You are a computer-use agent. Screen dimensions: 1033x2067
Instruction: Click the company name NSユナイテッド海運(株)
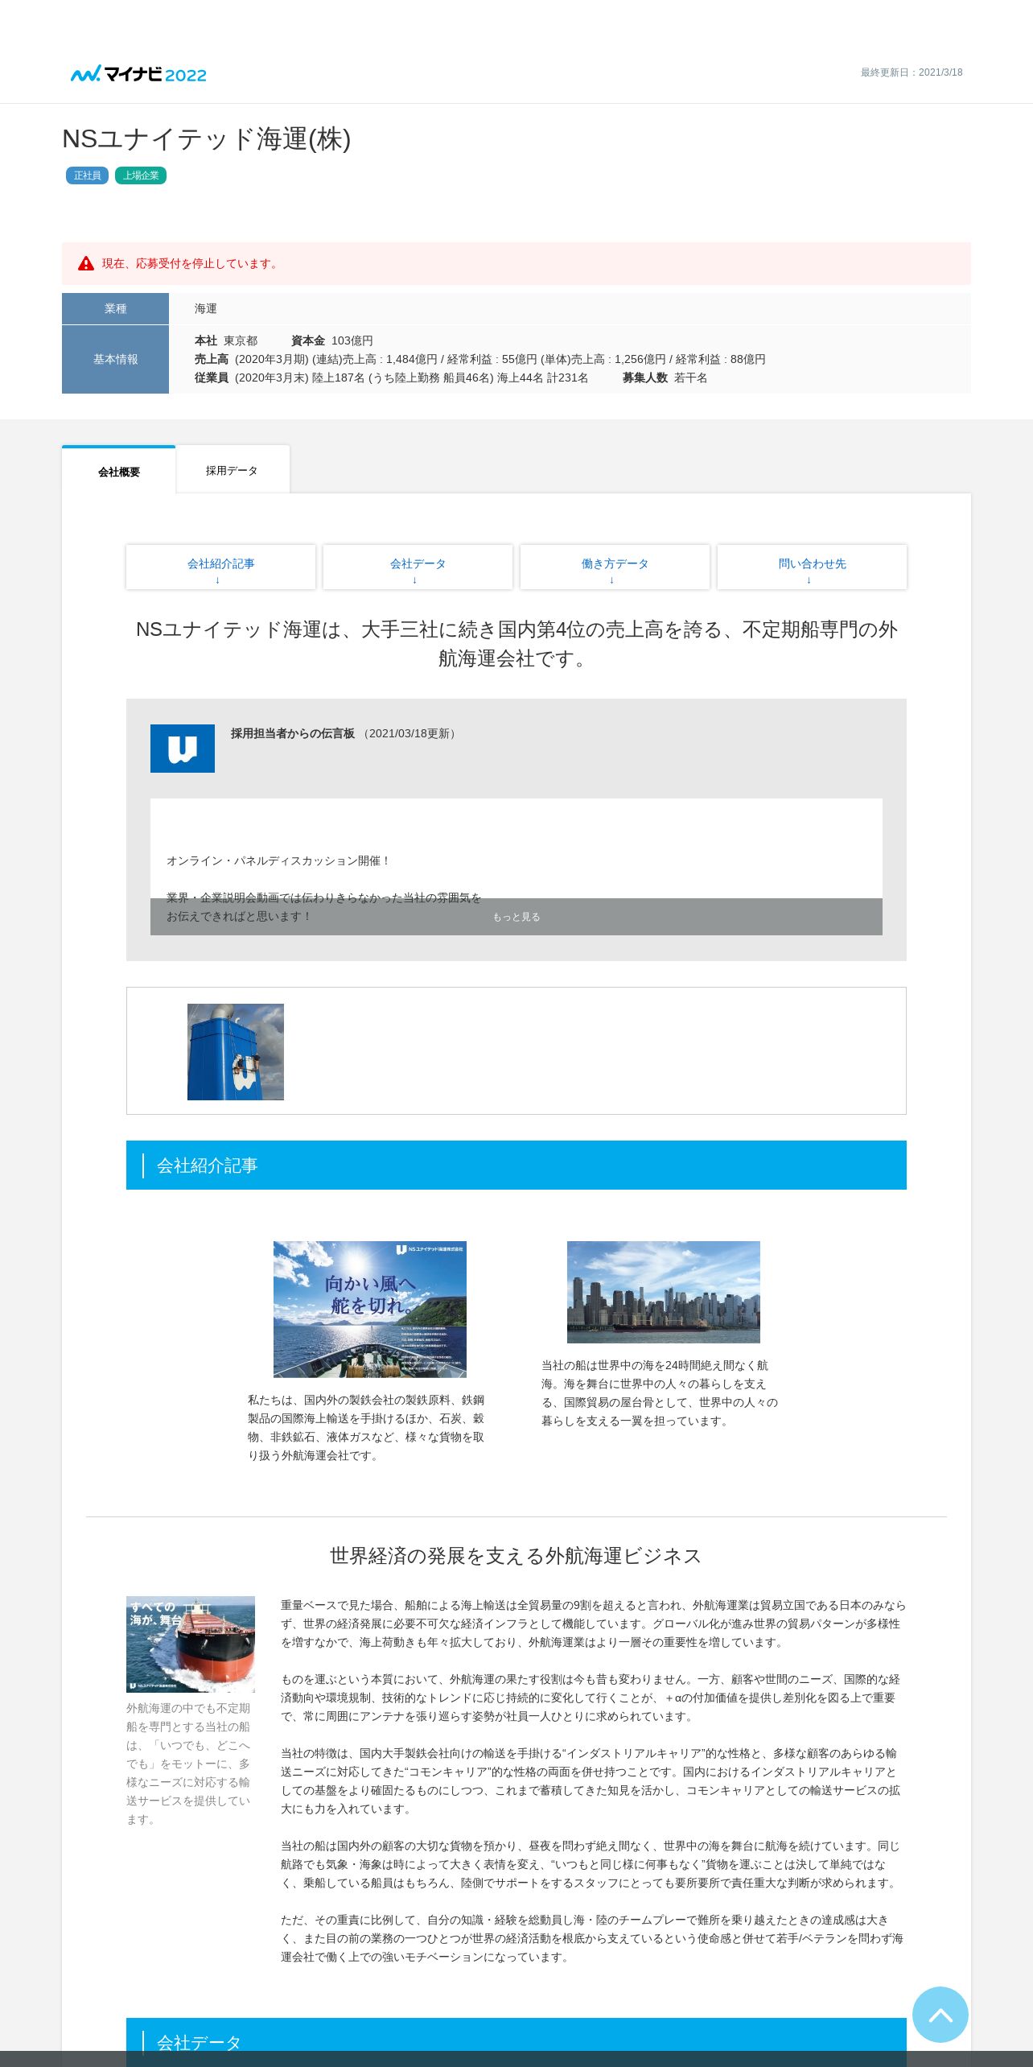coord(207,138)
